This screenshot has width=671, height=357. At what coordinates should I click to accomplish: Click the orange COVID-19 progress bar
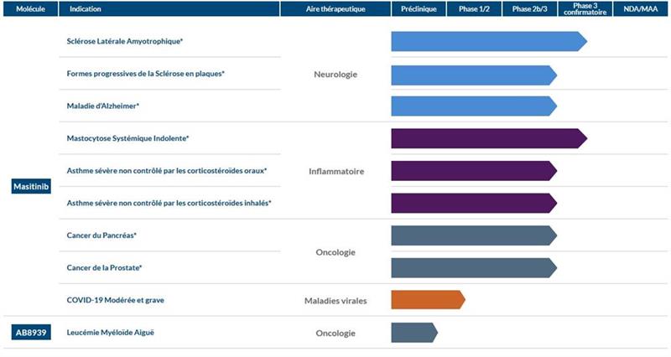pos(427,300)
